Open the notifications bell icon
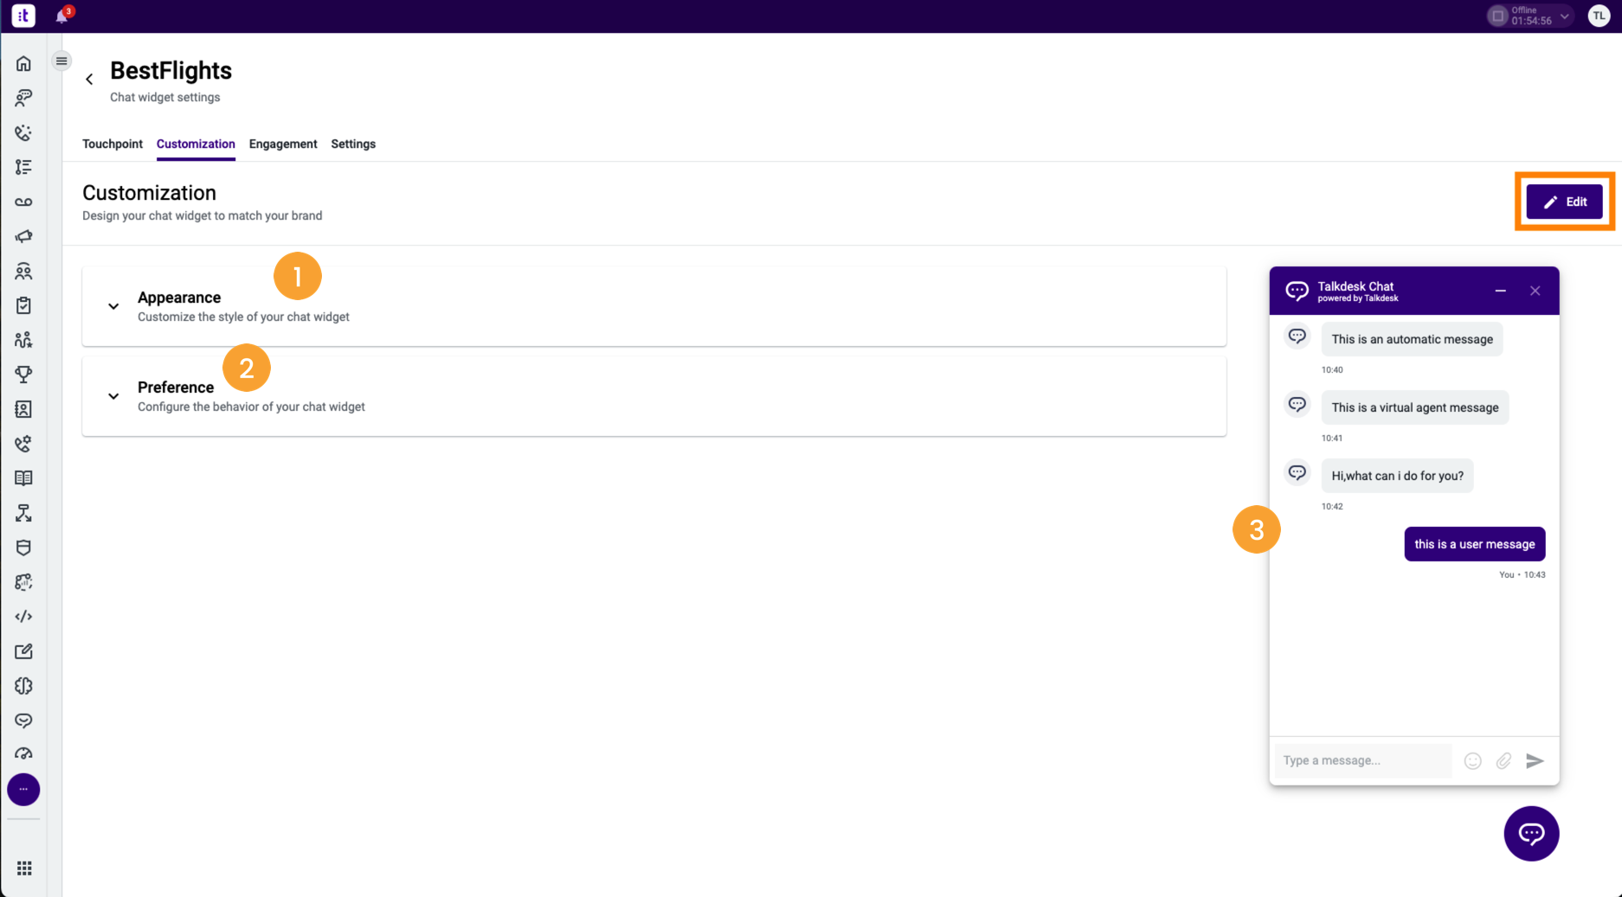The width and height of the screenshot is (1622, 897). coord(62,16)
